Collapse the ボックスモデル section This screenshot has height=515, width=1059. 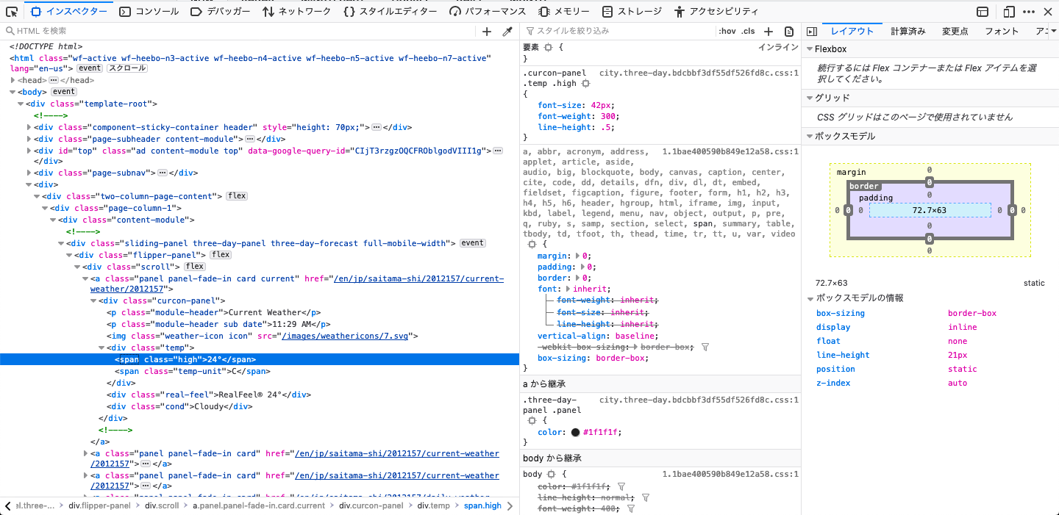pos(810,136)
